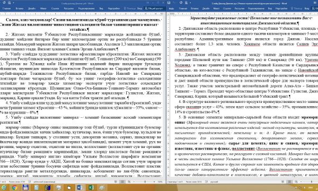318x191 pixels.
Task: Switch to print layout view in right window
Action: pyautogui.click(x=289, y=181)
